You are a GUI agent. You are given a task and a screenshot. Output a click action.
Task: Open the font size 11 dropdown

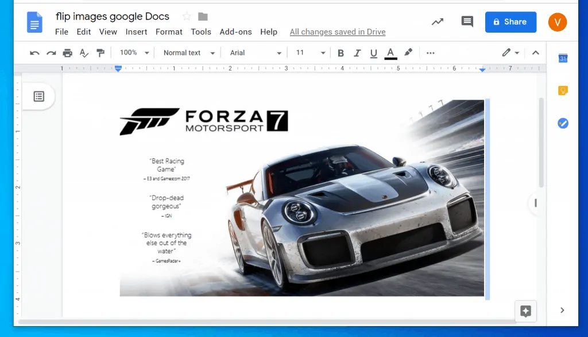tap(311, 53)
